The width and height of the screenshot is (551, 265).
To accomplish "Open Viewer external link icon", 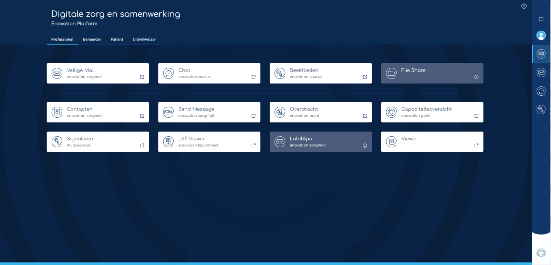I will (x=477, y=146).
